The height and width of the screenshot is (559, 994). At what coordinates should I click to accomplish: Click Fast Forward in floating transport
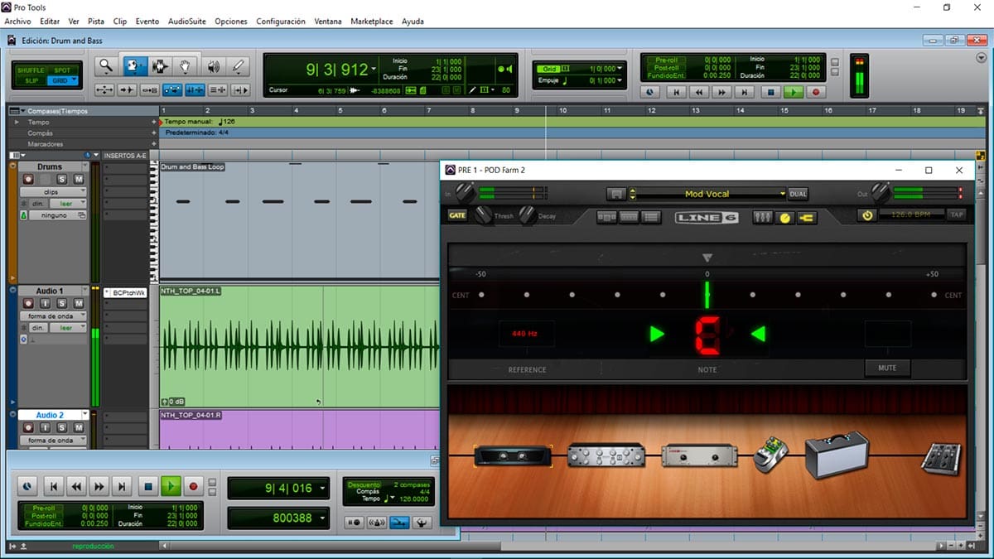pyautogui.click(x=99, y=487)
